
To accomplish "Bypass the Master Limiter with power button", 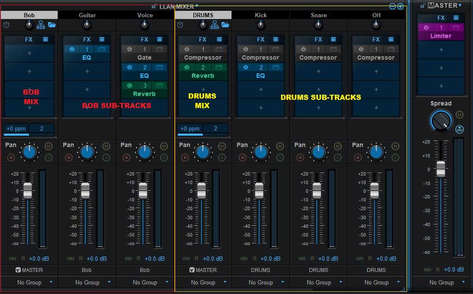I will 426,28.
